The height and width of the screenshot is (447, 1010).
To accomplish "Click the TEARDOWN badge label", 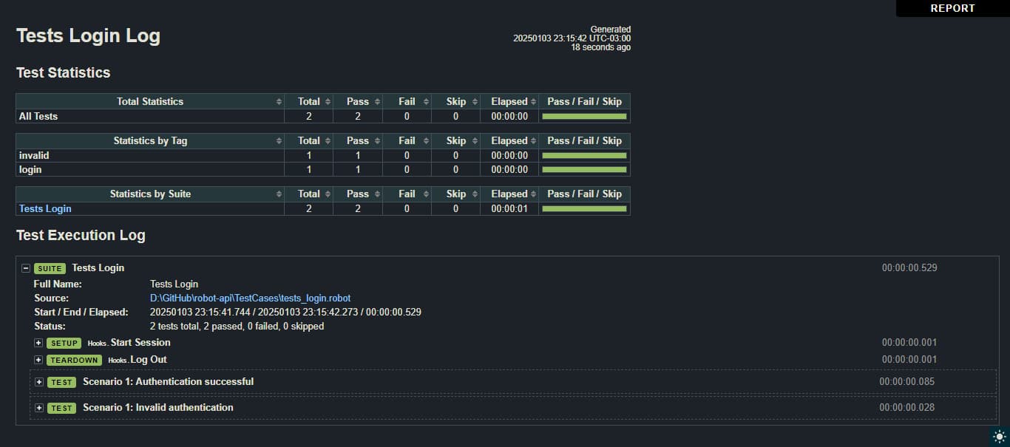I will pyautogui.click(x=74, y=360).
